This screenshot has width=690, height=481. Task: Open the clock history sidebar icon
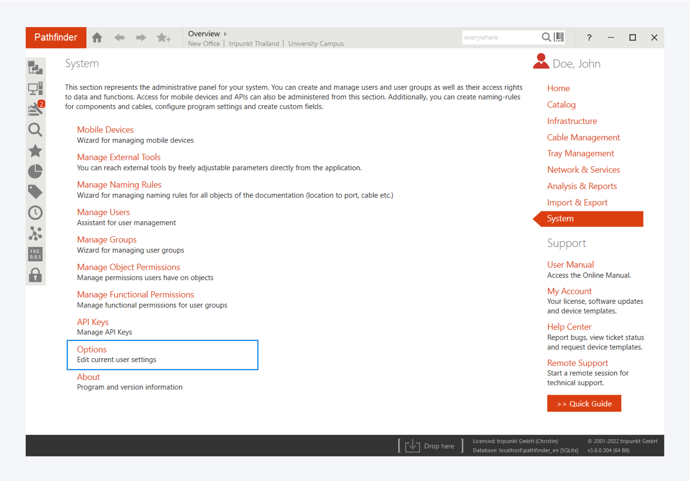point(35,213)
